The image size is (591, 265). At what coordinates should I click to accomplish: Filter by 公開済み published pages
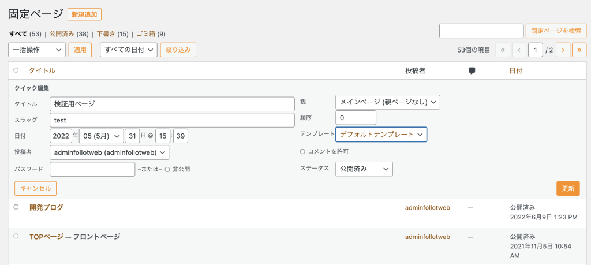[x=62, y=34]
